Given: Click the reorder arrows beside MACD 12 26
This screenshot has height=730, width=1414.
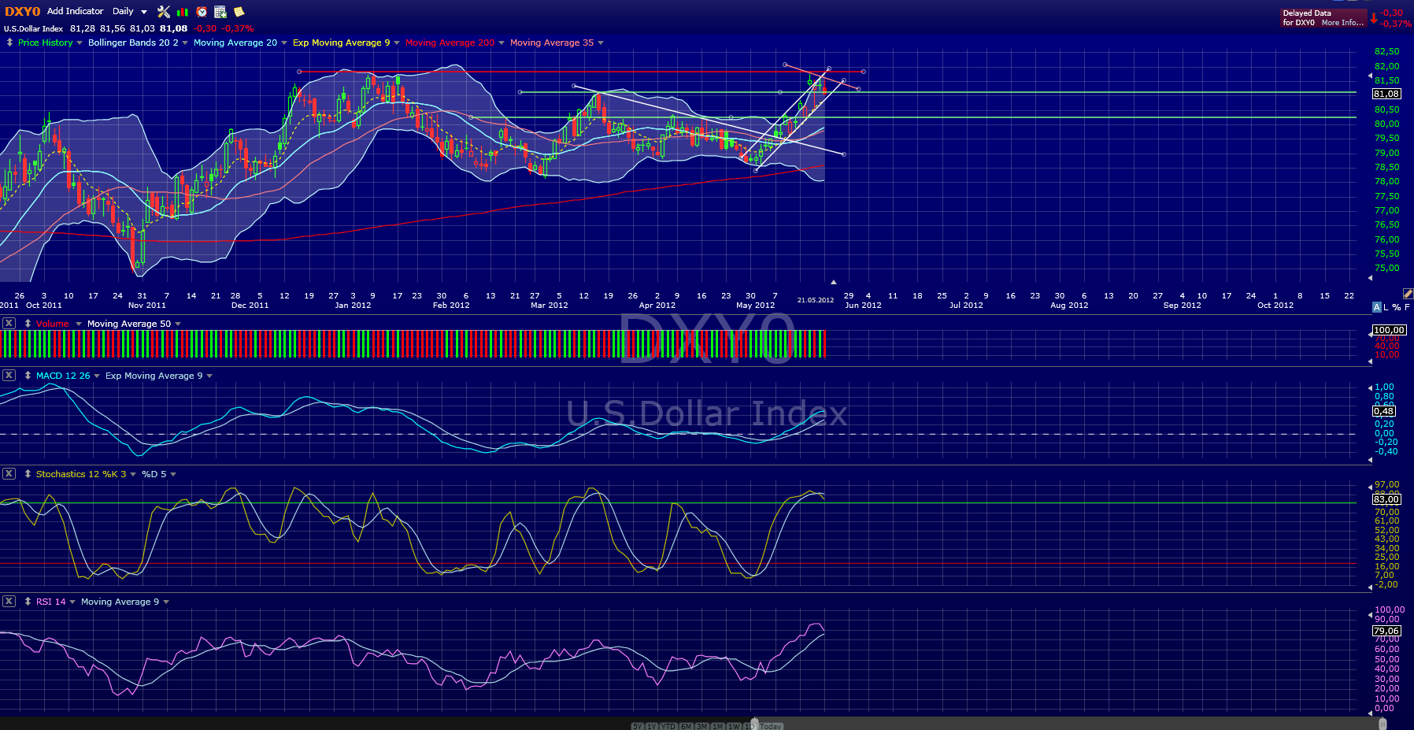Looking at the screenshot, I should pyautogui.click(x=28, y=376).
